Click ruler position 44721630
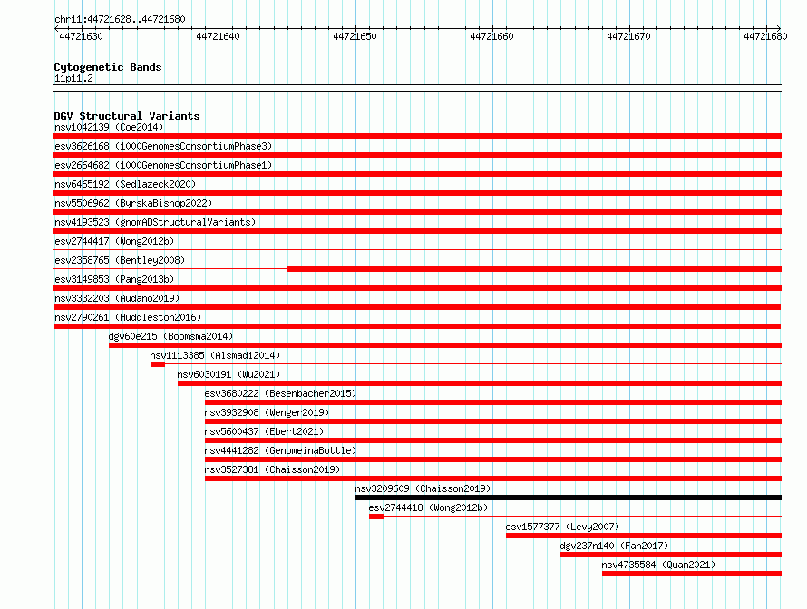This screenshot has width=807, height=609. [81, 36]
